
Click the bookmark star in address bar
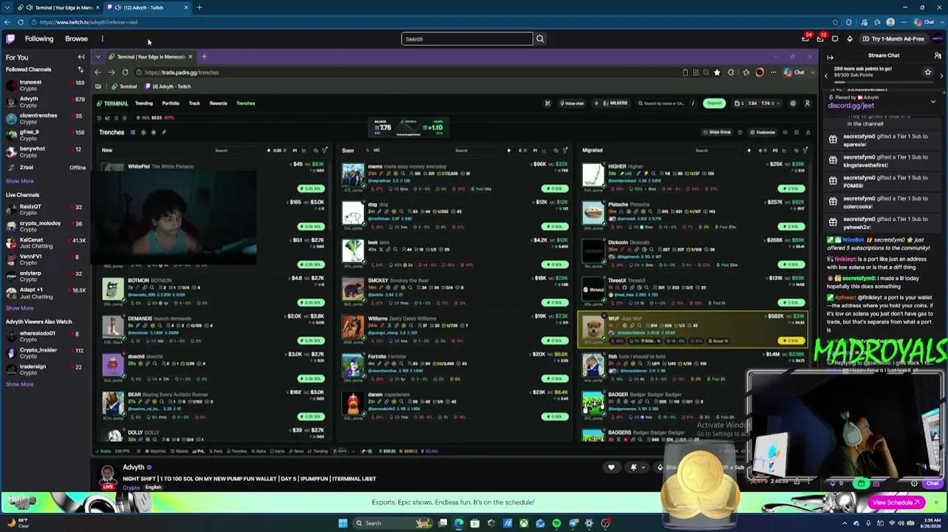tap(717, 72)
